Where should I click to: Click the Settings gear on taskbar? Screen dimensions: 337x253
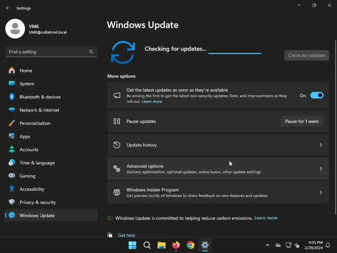click(x=205, y=245)
